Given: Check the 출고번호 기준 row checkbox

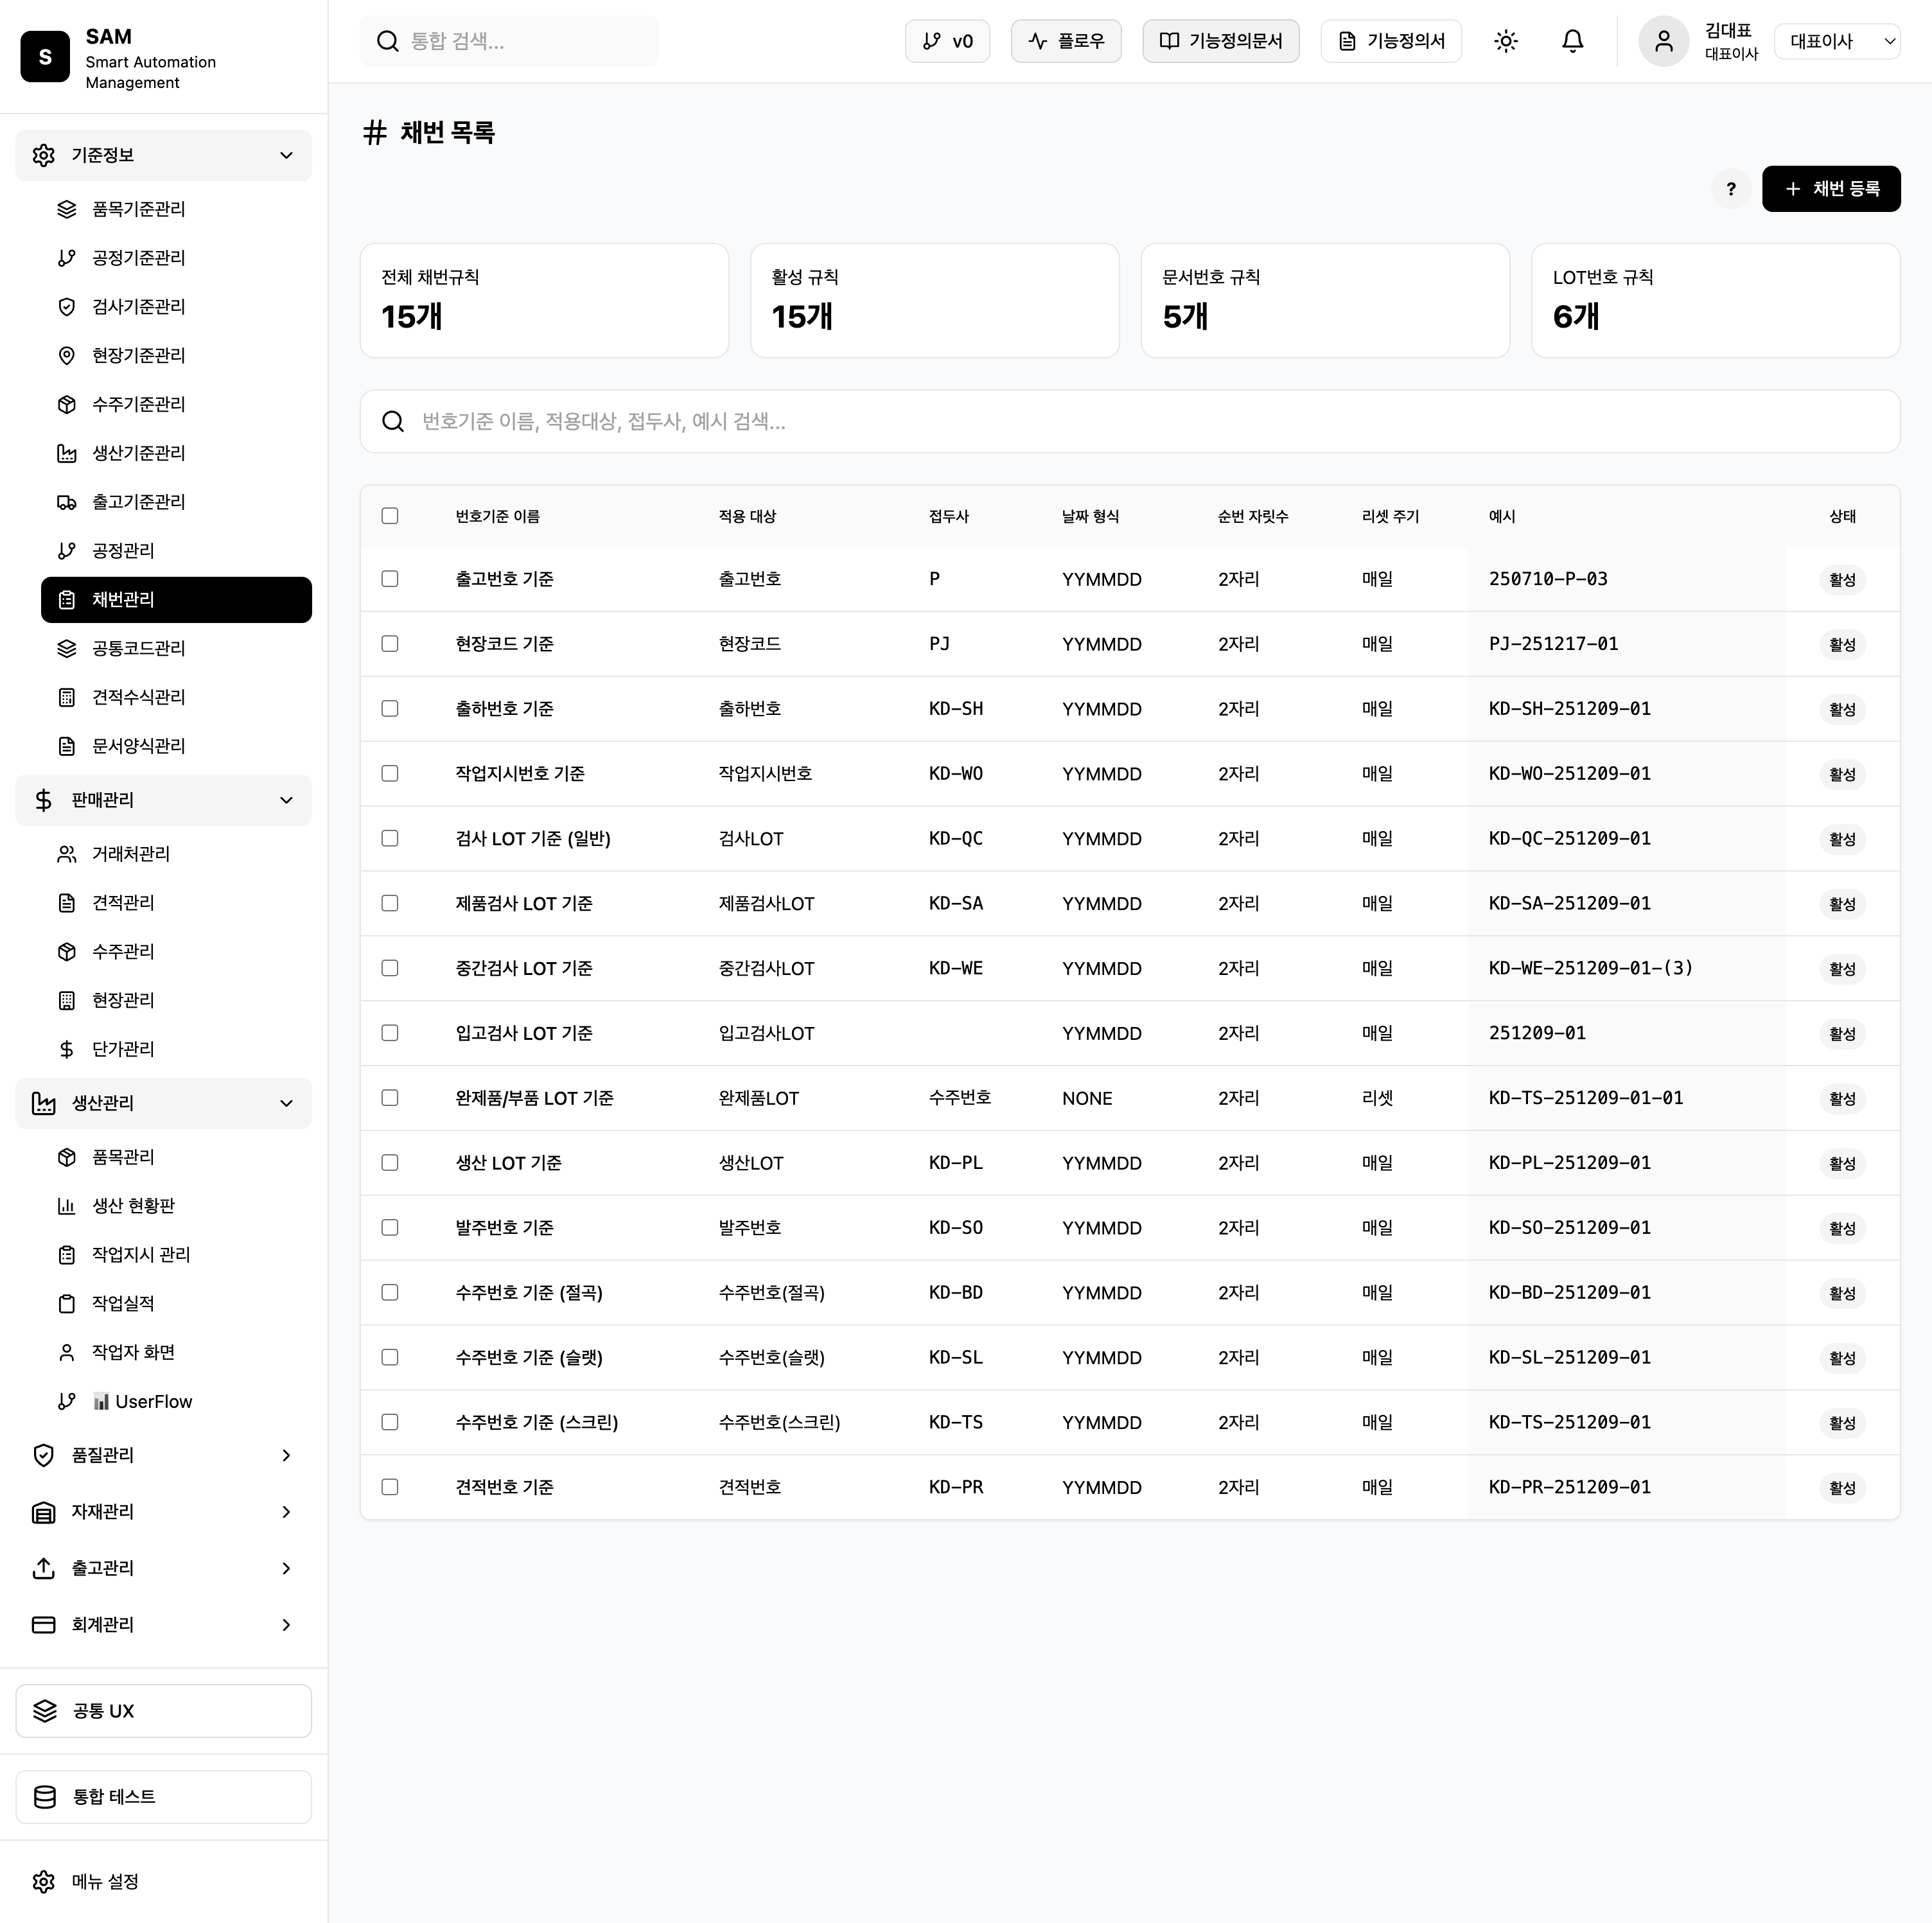Looking at the screenshot, I should (390, 578).
